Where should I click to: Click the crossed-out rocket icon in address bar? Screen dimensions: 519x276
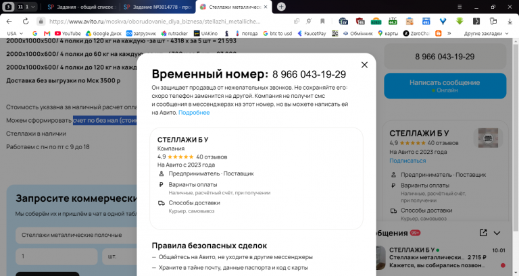point(309,21)
